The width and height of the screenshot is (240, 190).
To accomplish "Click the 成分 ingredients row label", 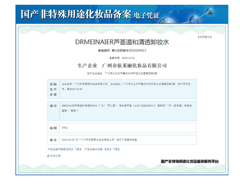I will pos(53,106).
